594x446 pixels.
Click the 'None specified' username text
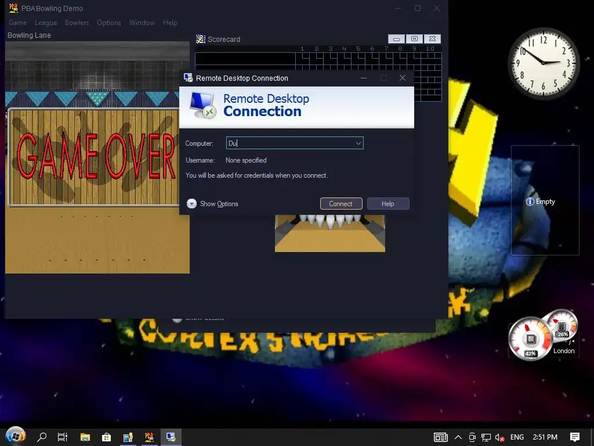click(246, 160)
